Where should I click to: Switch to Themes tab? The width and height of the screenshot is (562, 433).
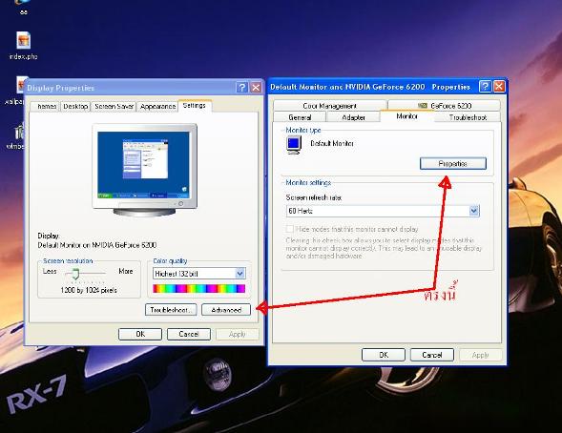pos(45,107)
